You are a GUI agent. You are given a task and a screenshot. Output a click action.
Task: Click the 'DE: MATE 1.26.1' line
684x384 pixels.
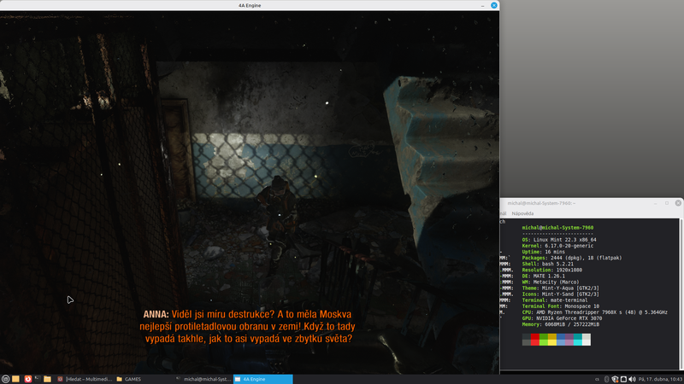[x=544, y=276]
